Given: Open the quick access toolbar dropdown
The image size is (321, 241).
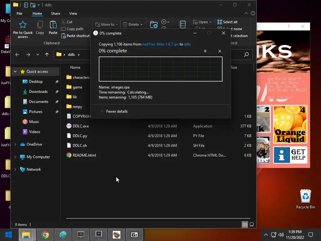Looking at the screenshot, I should tap(39, 5).
